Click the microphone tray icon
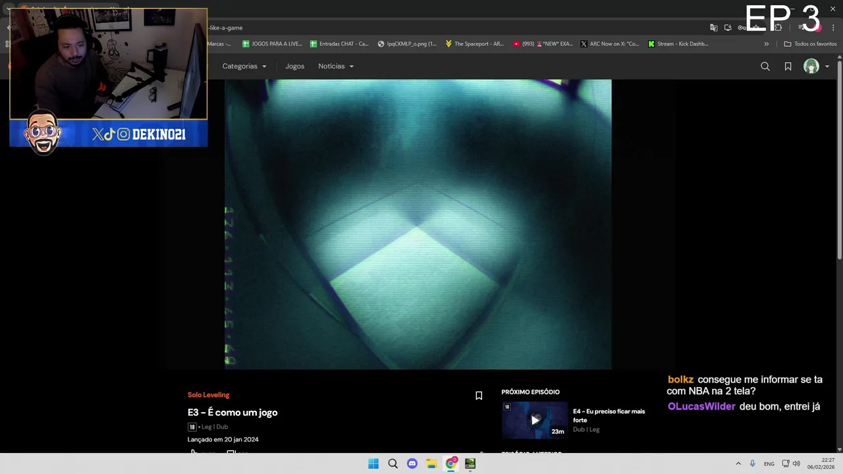The image size is (843, 474). pyautogui.click(x=752, y=463)
